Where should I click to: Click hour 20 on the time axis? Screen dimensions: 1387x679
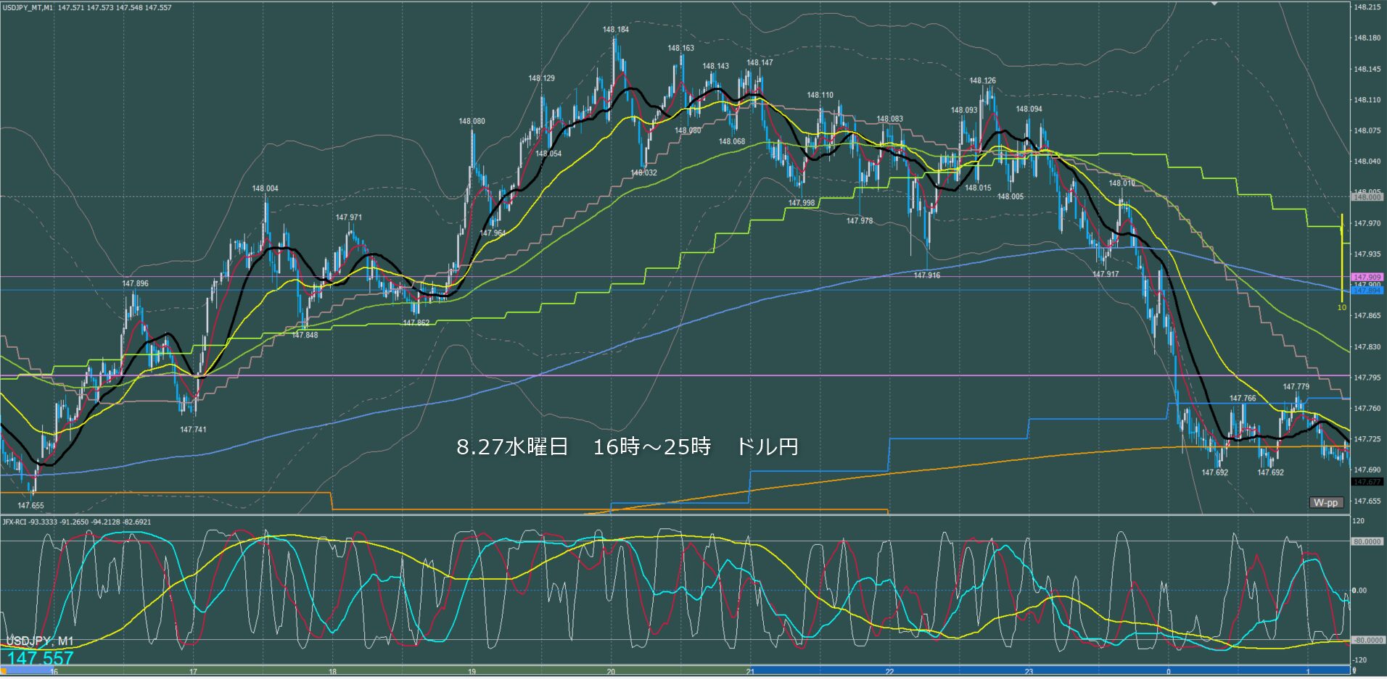coord(611,672)
